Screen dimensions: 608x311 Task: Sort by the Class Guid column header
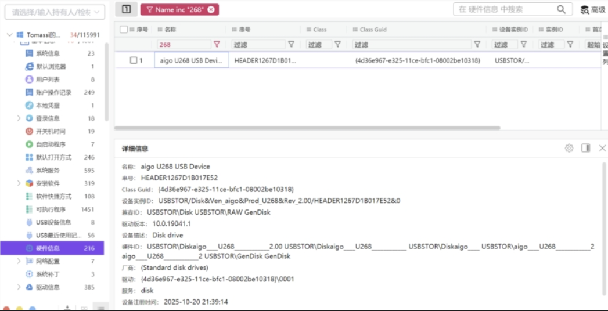373,30
